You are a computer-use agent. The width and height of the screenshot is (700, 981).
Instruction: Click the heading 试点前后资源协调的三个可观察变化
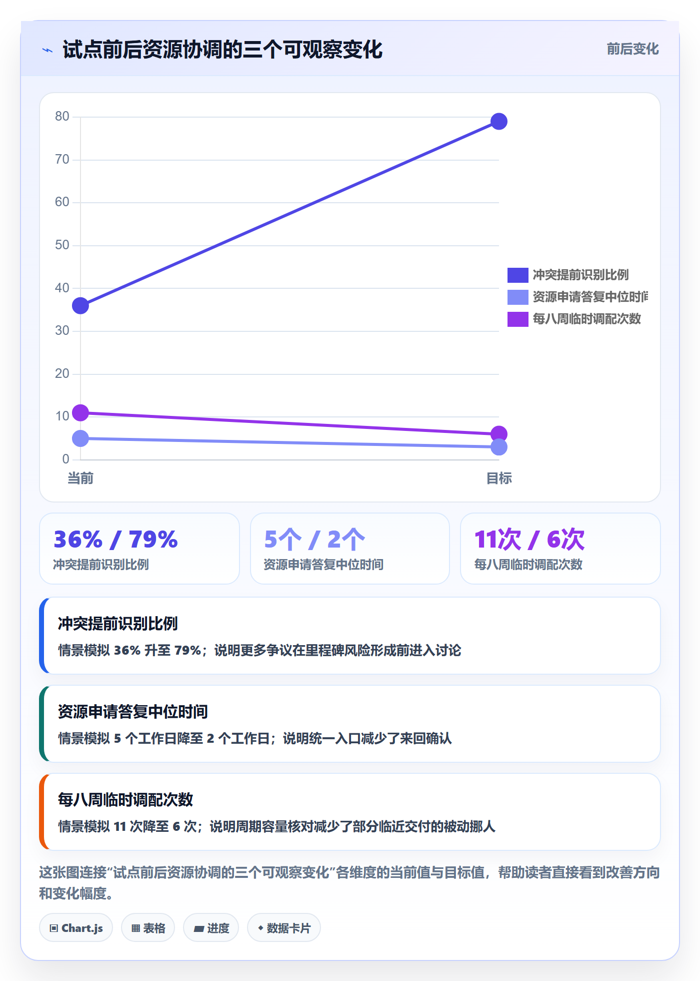[222, 50]
